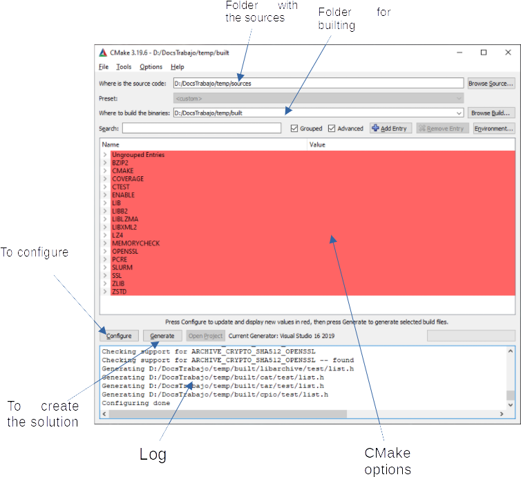Click the log scroll down arrow
Viewport: 521px width, 477px height.
click(x=511, y=405)
